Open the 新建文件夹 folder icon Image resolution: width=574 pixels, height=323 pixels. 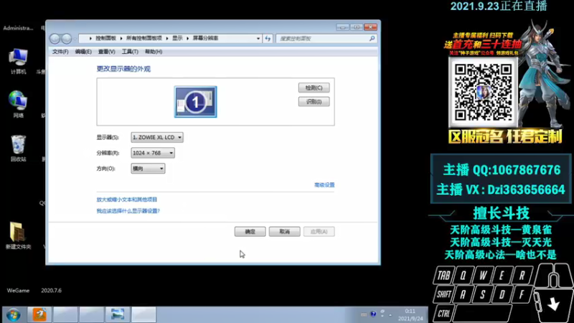(x=18, y=235)
